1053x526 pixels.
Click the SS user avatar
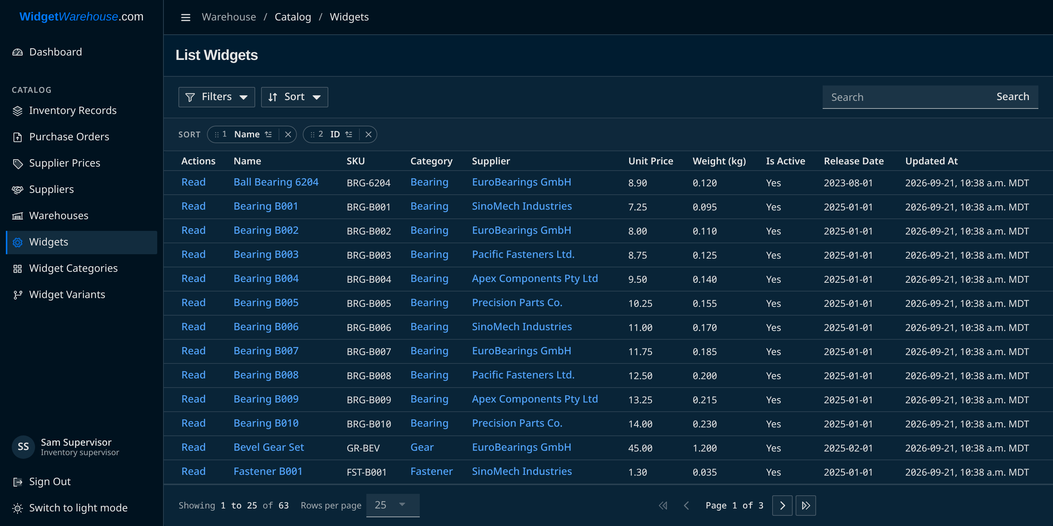coord(23,447)
